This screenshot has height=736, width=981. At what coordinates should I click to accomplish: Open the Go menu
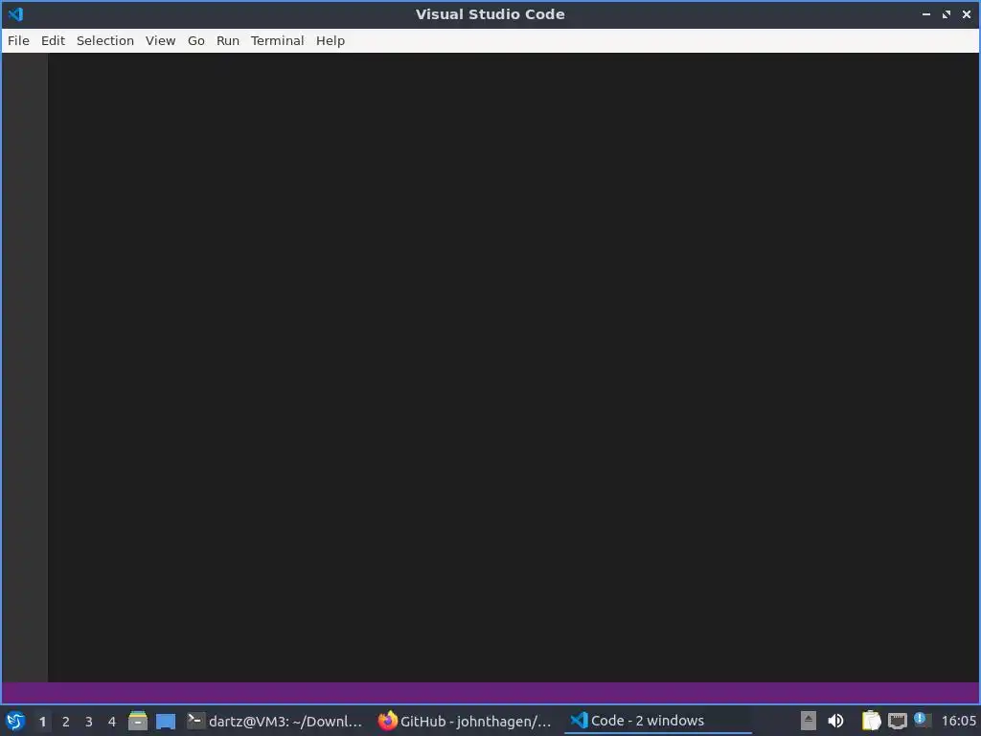[195, 40]
